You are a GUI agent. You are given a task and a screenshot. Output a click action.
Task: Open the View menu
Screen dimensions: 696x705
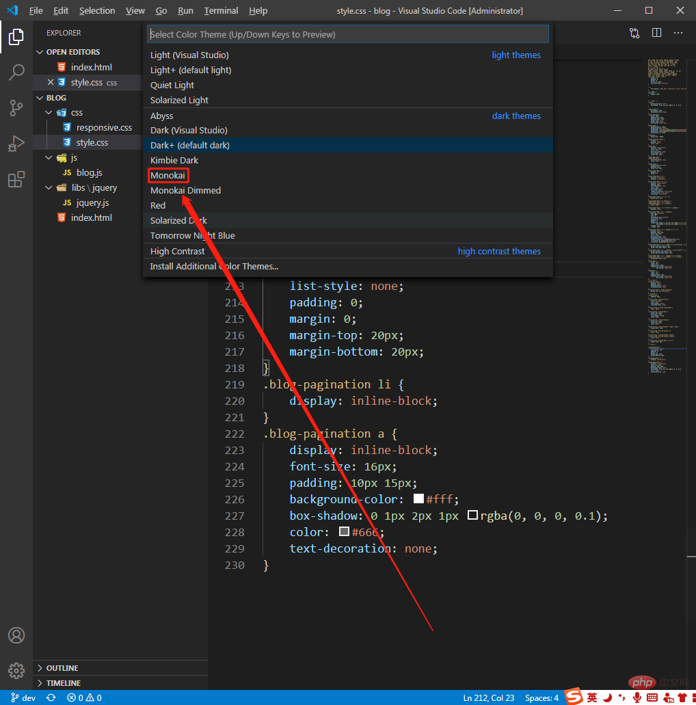pyautogui.click(x=135, y=11)
